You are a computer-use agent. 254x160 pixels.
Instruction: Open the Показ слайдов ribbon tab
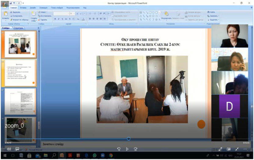[x=57, y=8]
